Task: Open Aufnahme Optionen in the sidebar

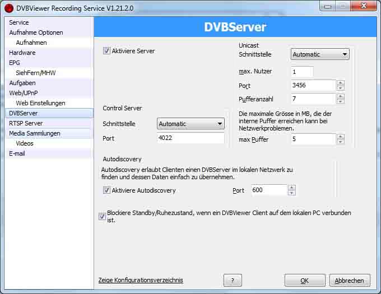Action: coord(49,32)
